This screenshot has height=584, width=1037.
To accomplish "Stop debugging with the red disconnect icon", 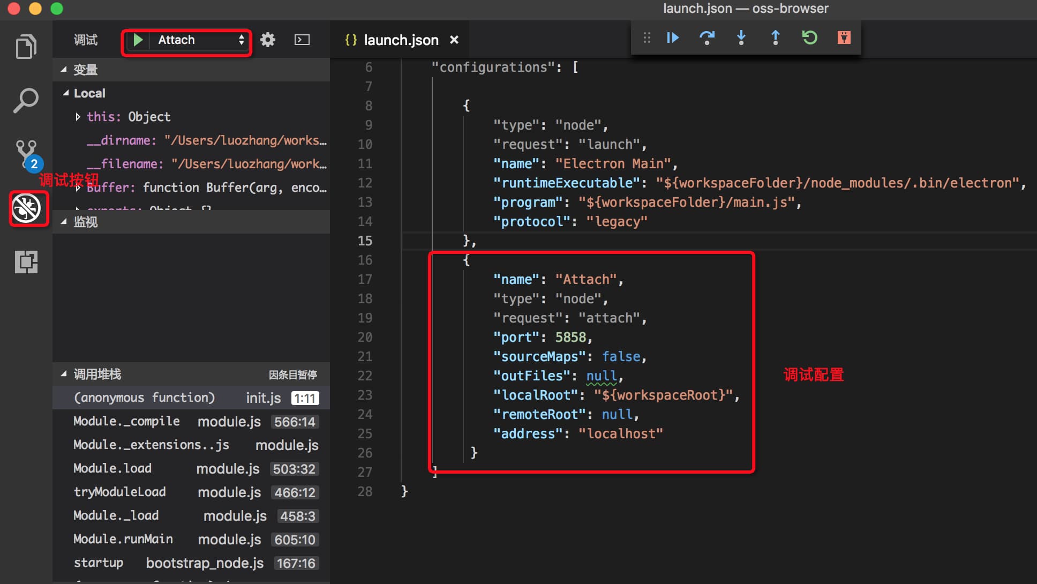I will pos(844,38).
